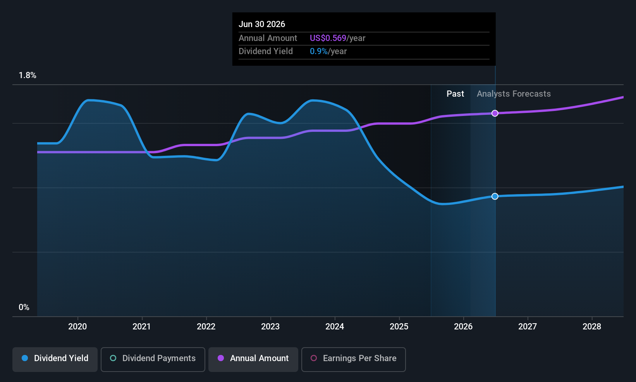Click the tooltip Dividend Yield label
Image resolution: width=636 pixels, height=382 pixels.
pyautogui.click(x=266, y=51)
